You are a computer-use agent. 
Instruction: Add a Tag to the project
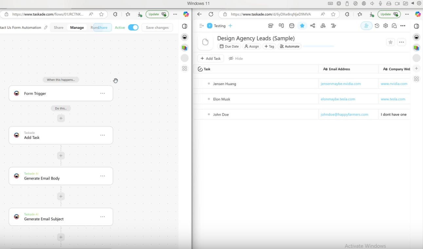click(x=269, y=47)
